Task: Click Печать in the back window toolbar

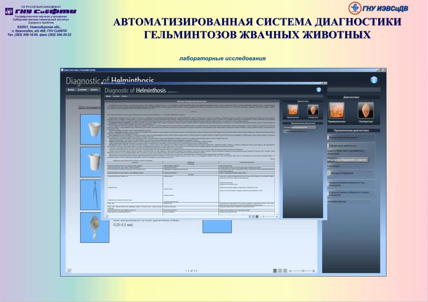Action: (x=94, y=89)
